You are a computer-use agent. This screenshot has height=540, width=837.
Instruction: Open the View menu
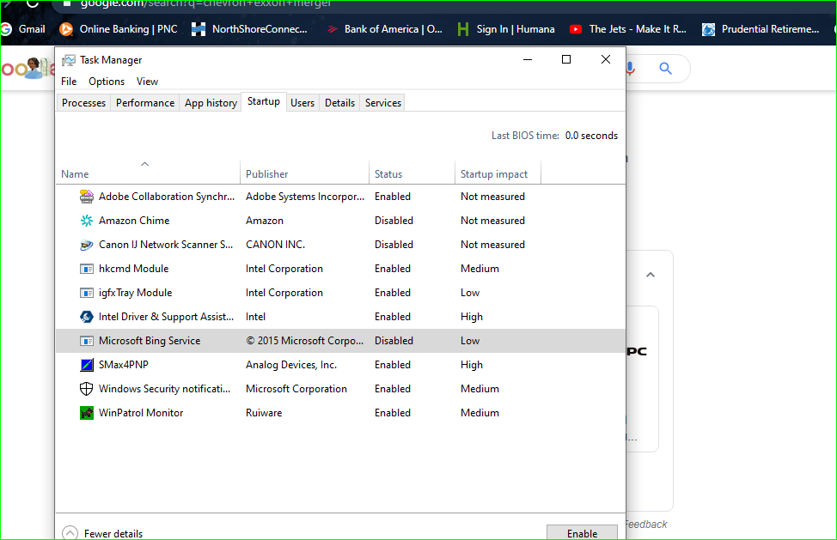pos(147,82)
